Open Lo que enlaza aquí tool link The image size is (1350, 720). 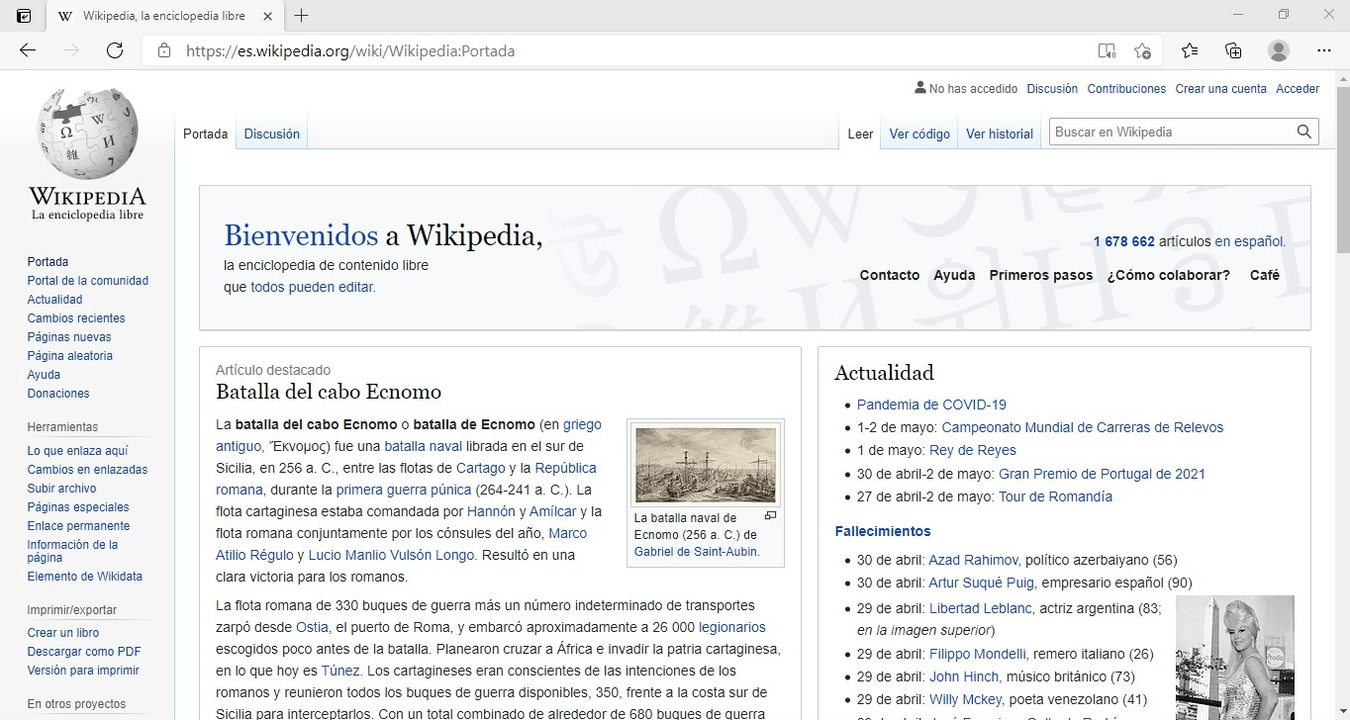tap(77, 451)
